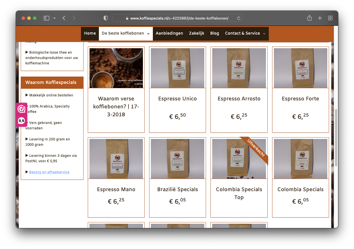Show the tab overview grid
The width and height of the screenshot is (354, 249).
click(330, 18)
